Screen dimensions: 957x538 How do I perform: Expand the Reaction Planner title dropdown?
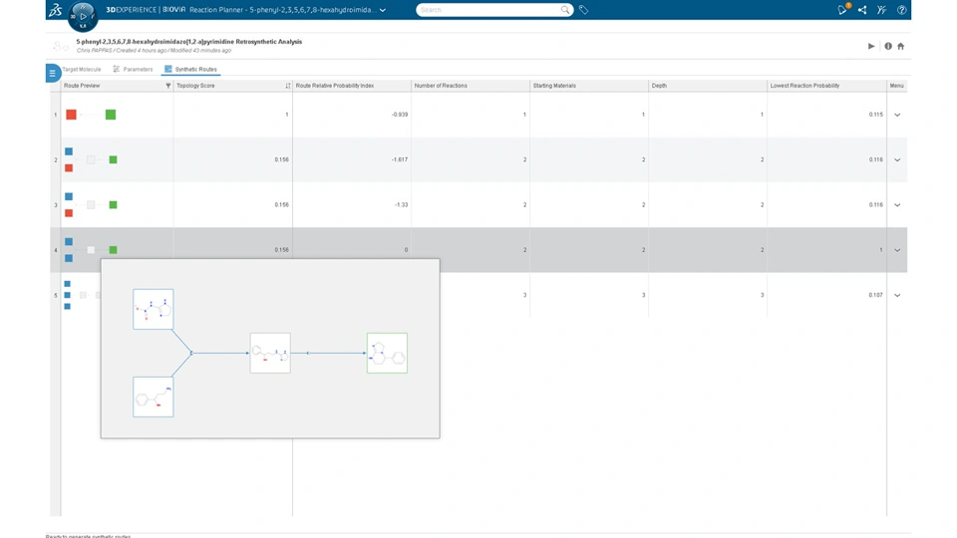pos(383,10)
